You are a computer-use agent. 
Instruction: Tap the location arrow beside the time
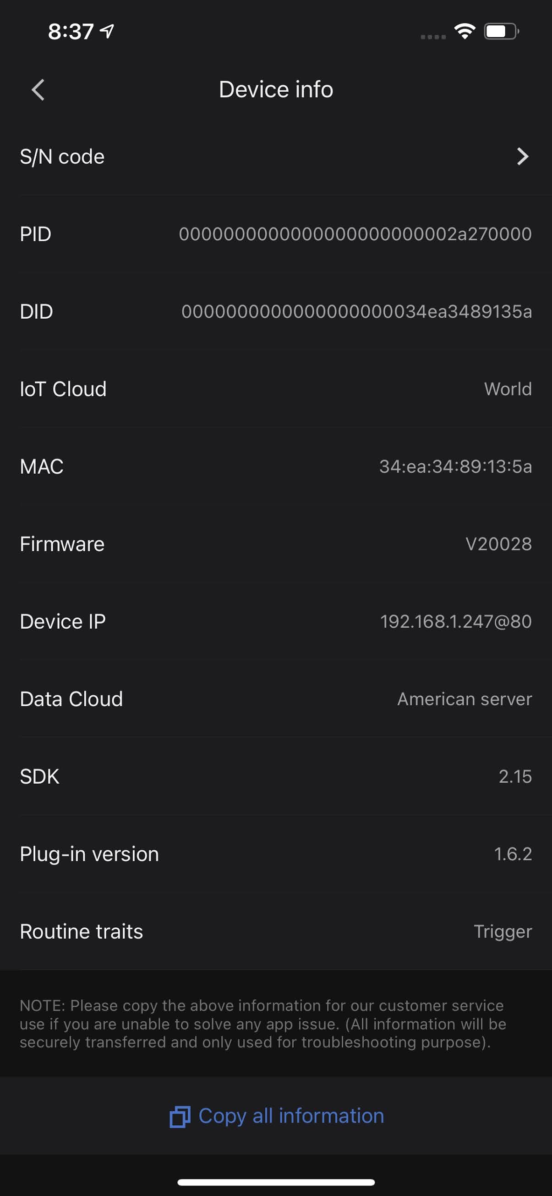(108, 31)
